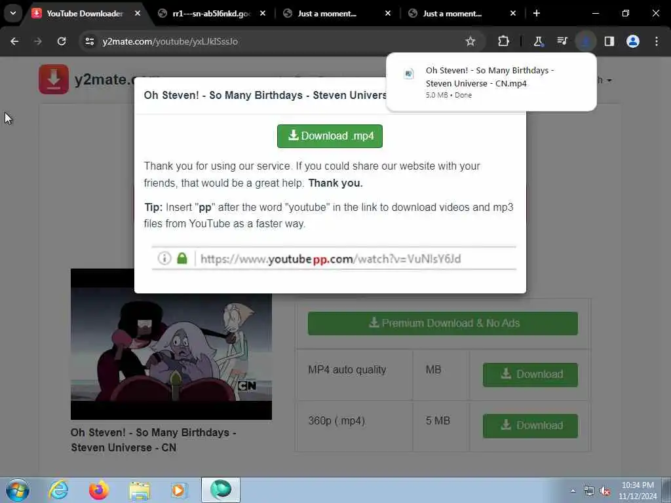Screen dimensions: 671x503
Task: Close the second Just a moment tab
Action: [513, 13]
